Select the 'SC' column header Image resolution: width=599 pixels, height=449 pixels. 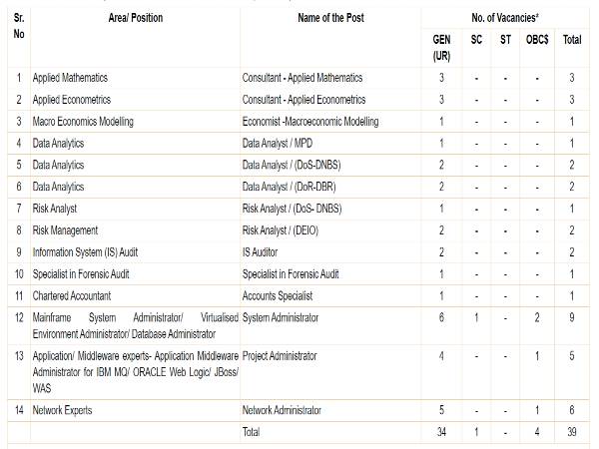click(476, 40)
